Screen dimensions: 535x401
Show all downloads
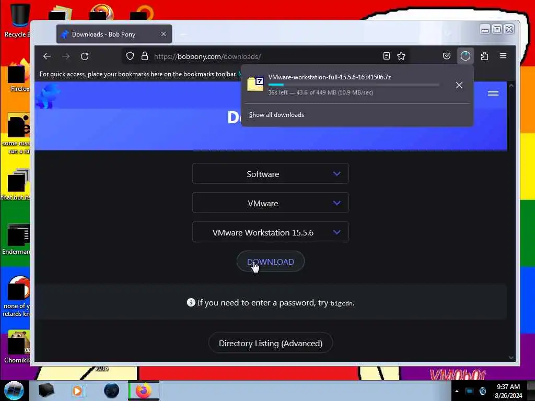[276, 114]
